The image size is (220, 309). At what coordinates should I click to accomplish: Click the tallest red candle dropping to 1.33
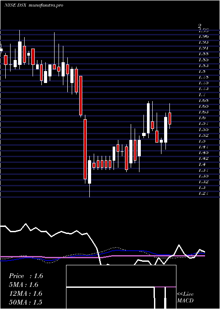tap(85, 149)
